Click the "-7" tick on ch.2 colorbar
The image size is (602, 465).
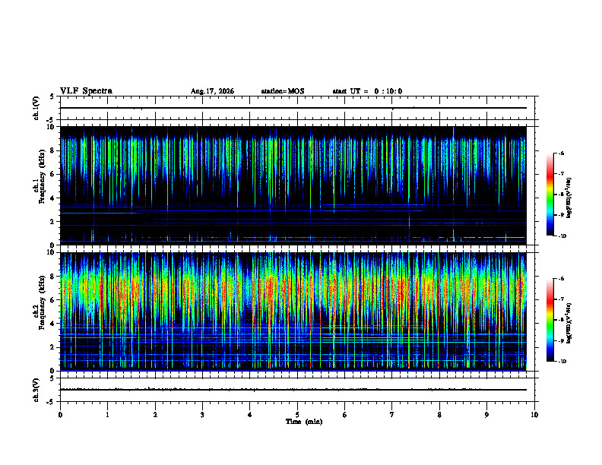pyautogui.click(x=561, y=299)
